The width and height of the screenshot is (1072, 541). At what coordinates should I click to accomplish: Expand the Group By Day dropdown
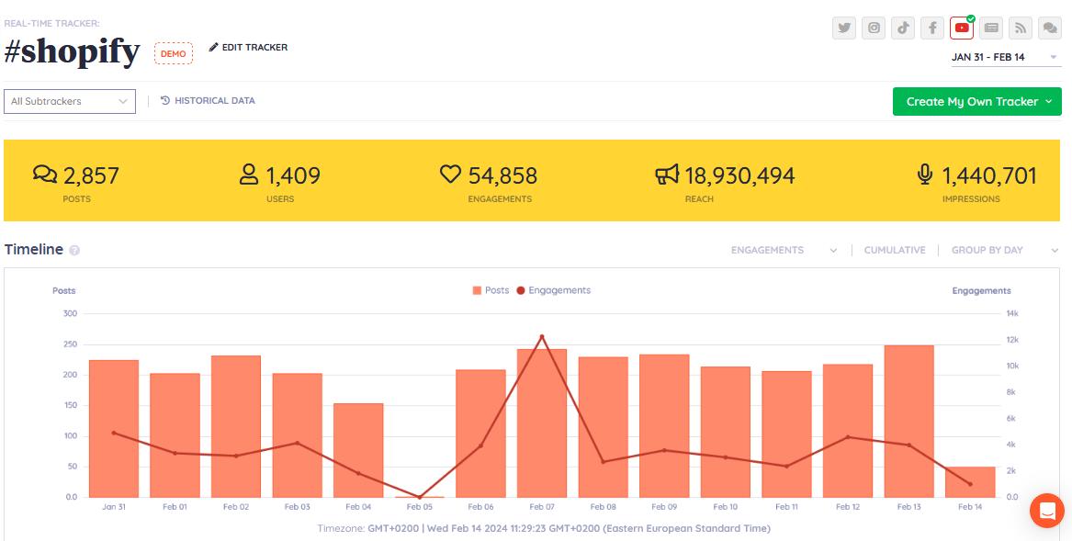pyautogui.click(x=1004, y=251)
